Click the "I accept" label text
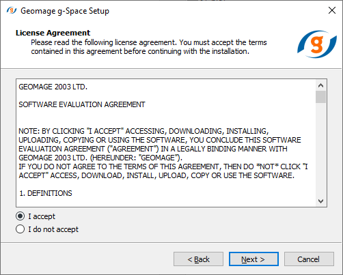 point(42,216)
